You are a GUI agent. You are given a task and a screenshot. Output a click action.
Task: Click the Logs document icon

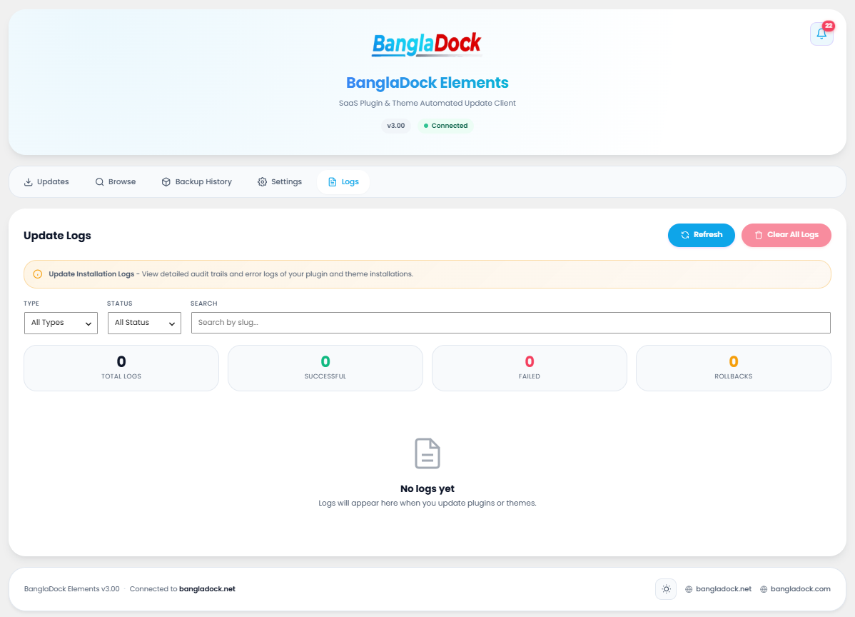coord(332,182)
